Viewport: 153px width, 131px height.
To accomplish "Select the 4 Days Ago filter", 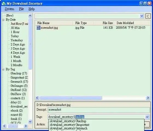I will tap(18, 53).
